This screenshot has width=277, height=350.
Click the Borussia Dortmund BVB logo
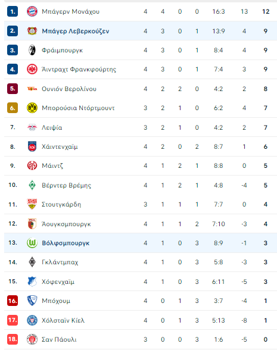click(32, 108)
